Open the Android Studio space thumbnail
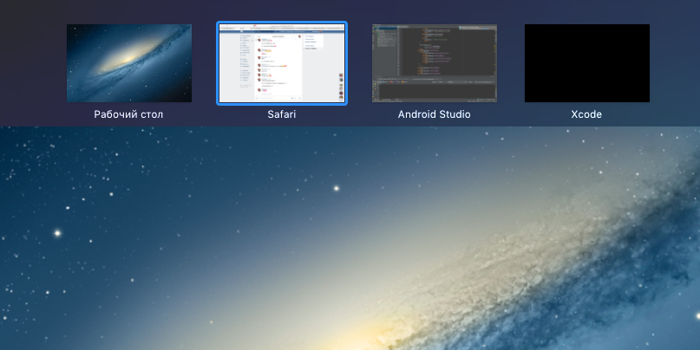The width and height of the screenshot is (700, 350). [434, 63]
